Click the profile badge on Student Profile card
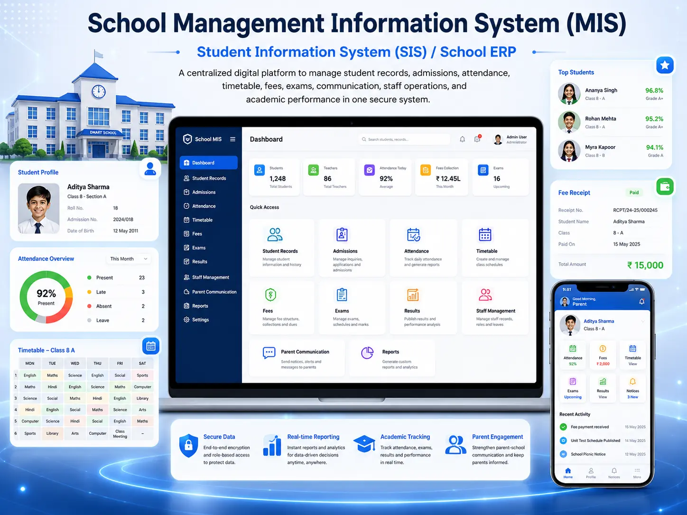Image resolution: width=687 pixels, height=515 pixels. 150,168
